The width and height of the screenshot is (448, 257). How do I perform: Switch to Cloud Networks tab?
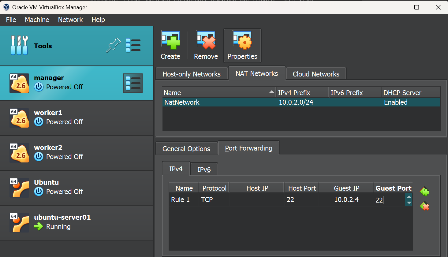[x=316, y=74]
